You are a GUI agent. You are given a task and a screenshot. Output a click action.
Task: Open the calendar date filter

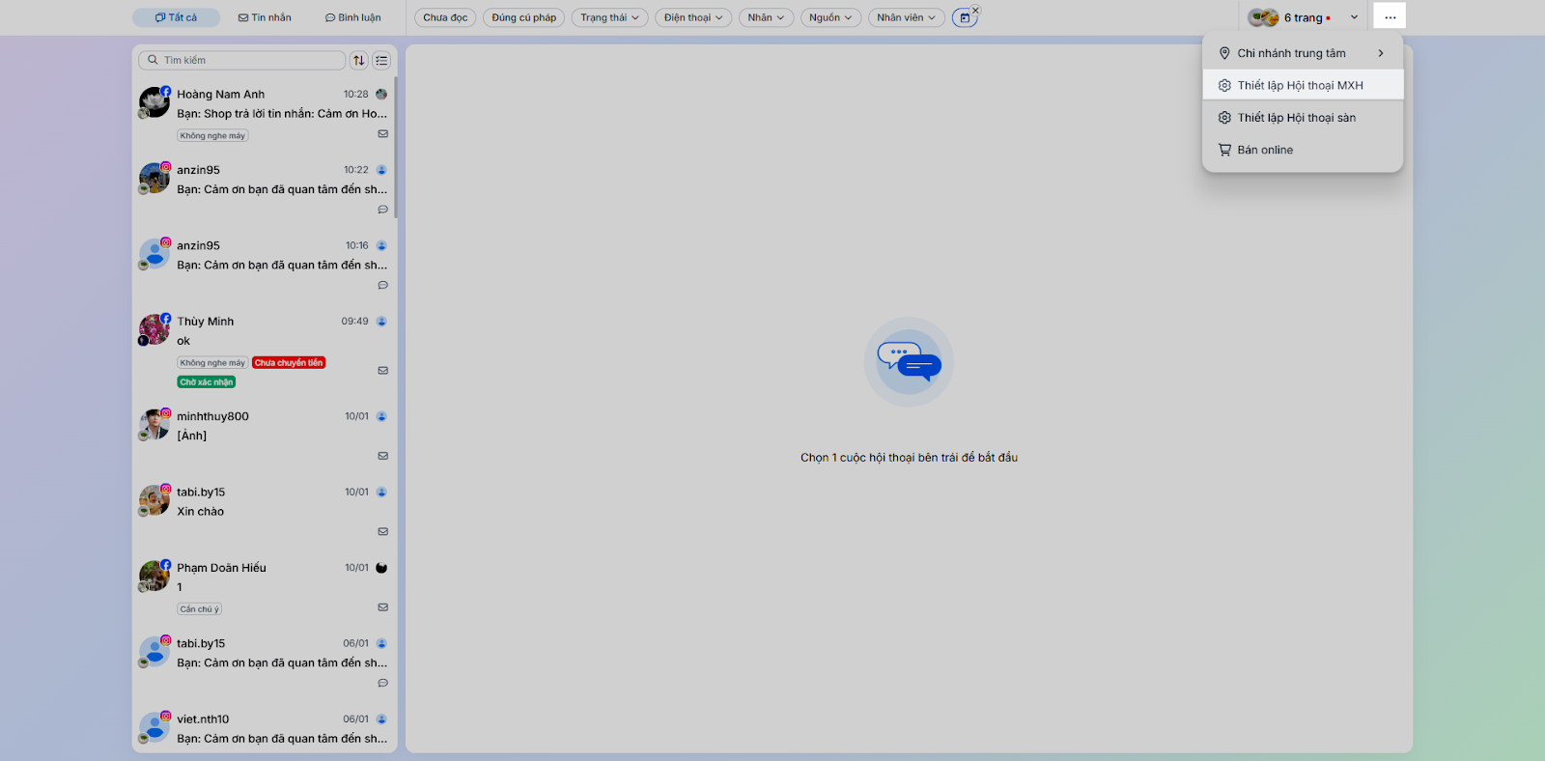(x=964, y=17)
